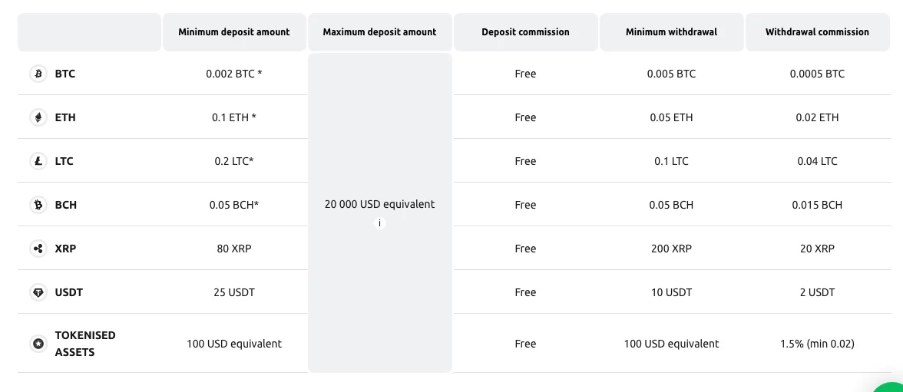Open the green chat bubble button

point(891,387)
